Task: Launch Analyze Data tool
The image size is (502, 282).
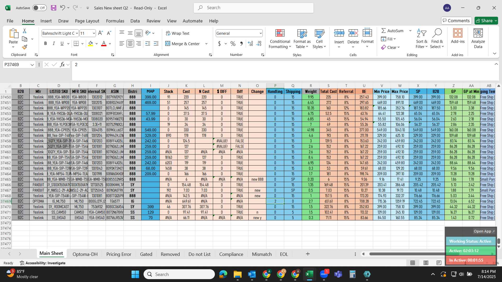Action: 478,39
